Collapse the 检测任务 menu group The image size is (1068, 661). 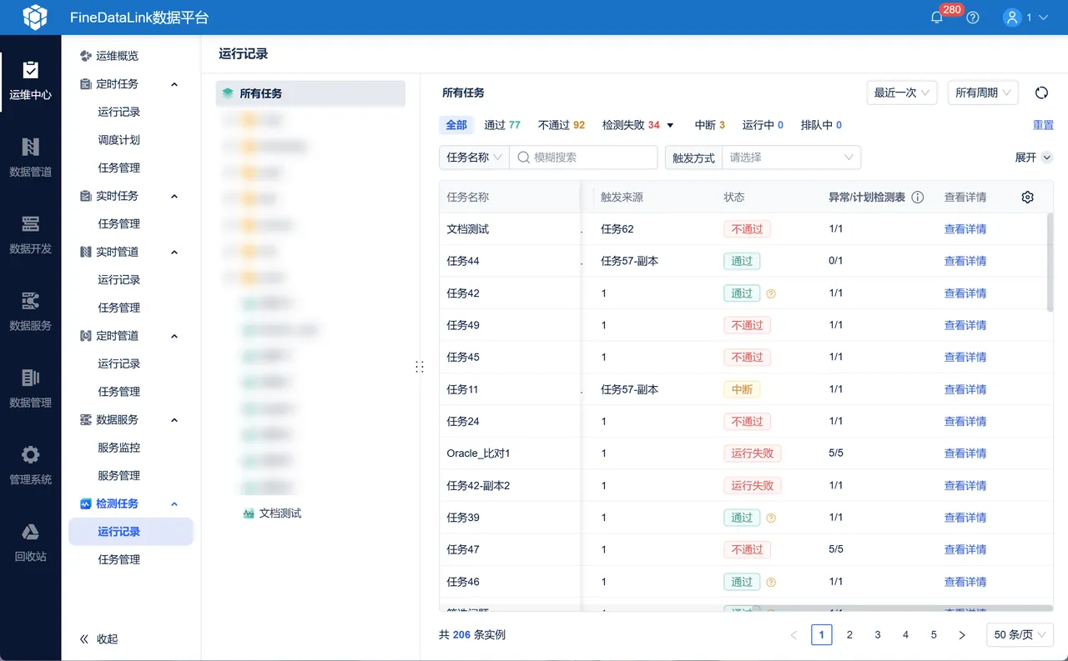click(x=174, y=503)
